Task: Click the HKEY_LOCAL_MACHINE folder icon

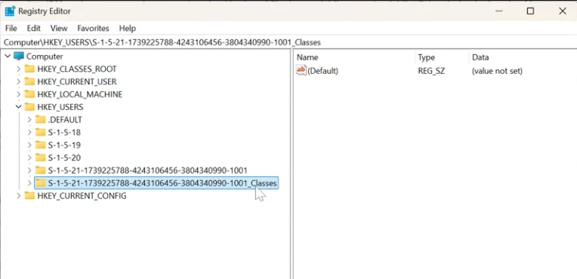Action: pyautogui.click(x=29, y=94)
